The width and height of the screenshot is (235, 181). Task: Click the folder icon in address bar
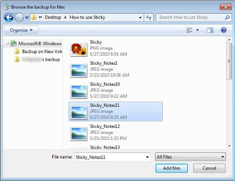click(34, 17)
